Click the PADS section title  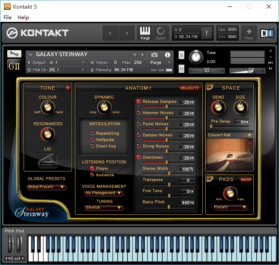[226, 179]
